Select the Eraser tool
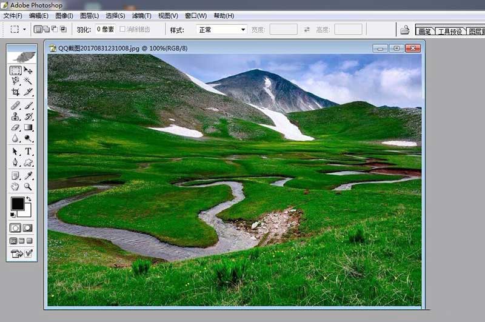485x322 pixels. point(16,128)
